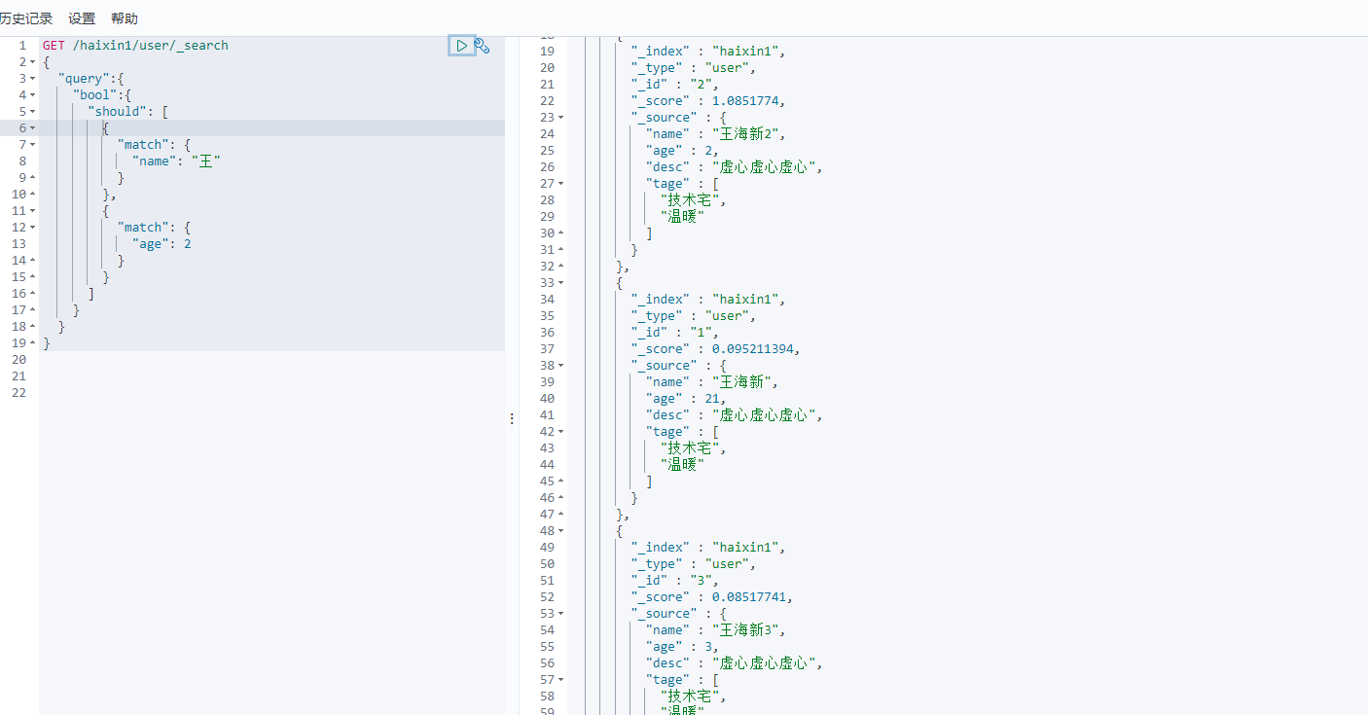Collapse "_source" at response line 53
The width and height of the screenshot is (1368, 715).
click(560, 614)
